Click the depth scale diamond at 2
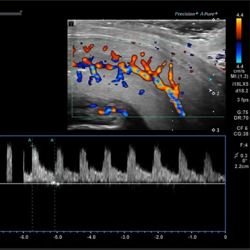Viewport: 250px width, 250px height. coord(214,94)
